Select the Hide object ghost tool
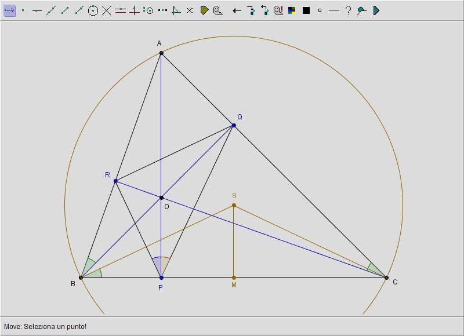This screenshot has height=336, width=464. [218, 10]
